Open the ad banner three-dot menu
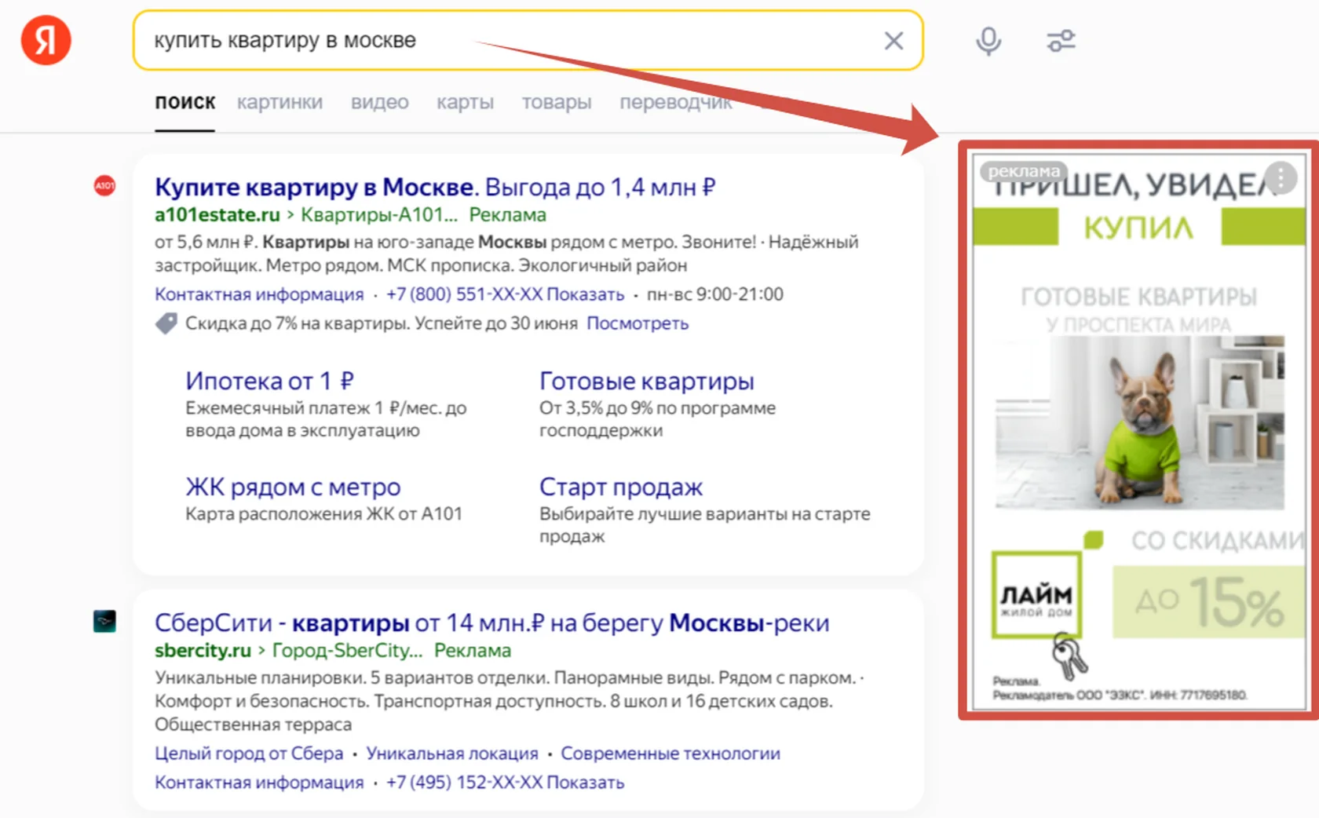Screen dimensions: 1319x818 pyautogui.click(x=1281, y=178)
